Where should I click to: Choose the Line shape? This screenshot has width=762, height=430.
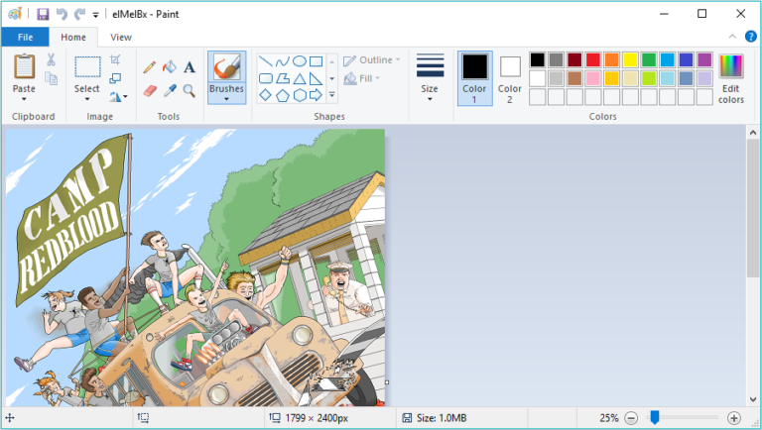pyautogui.click(x=265, y=61)
